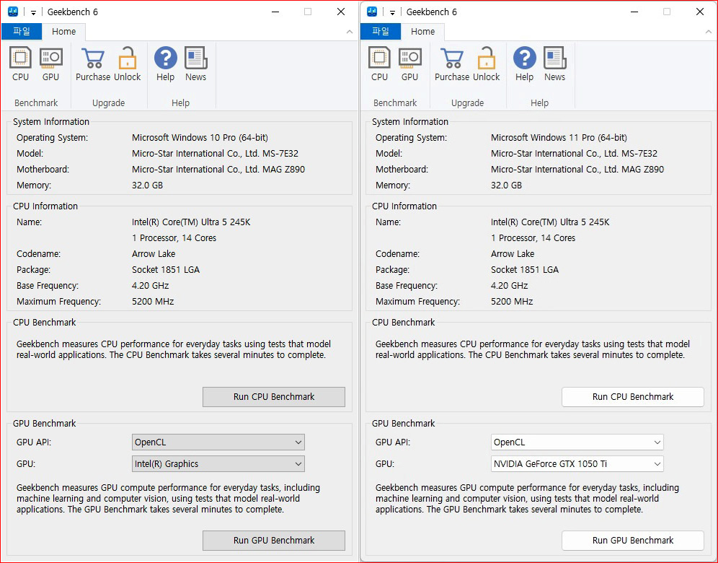The image size is (718, 563).
Task: Click 'MAG Z890' motherboard value in right window
Action: point(642,169)
